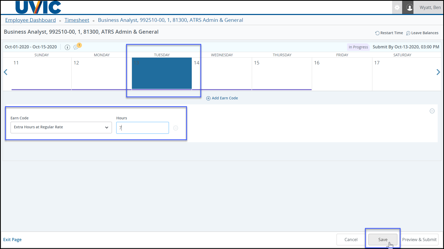Select Friday the 16th day cell
This screenshot has height=249, width=444.
342,74
